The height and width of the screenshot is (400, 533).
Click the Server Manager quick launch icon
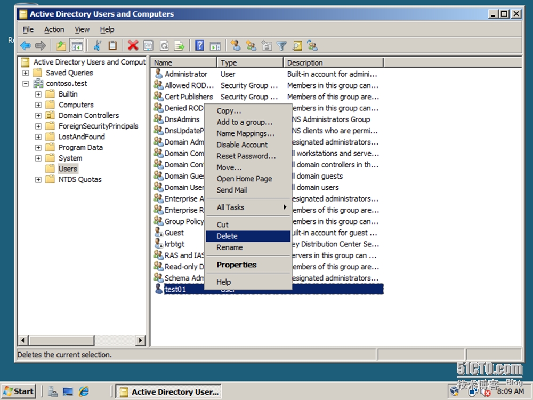click(x=53, y=391)
